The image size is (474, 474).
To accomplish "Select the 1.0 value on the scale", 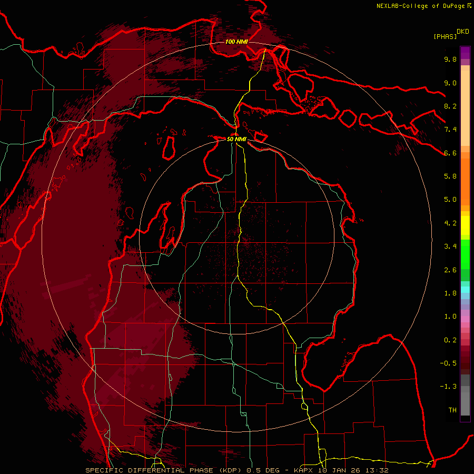I will (450, 317).
